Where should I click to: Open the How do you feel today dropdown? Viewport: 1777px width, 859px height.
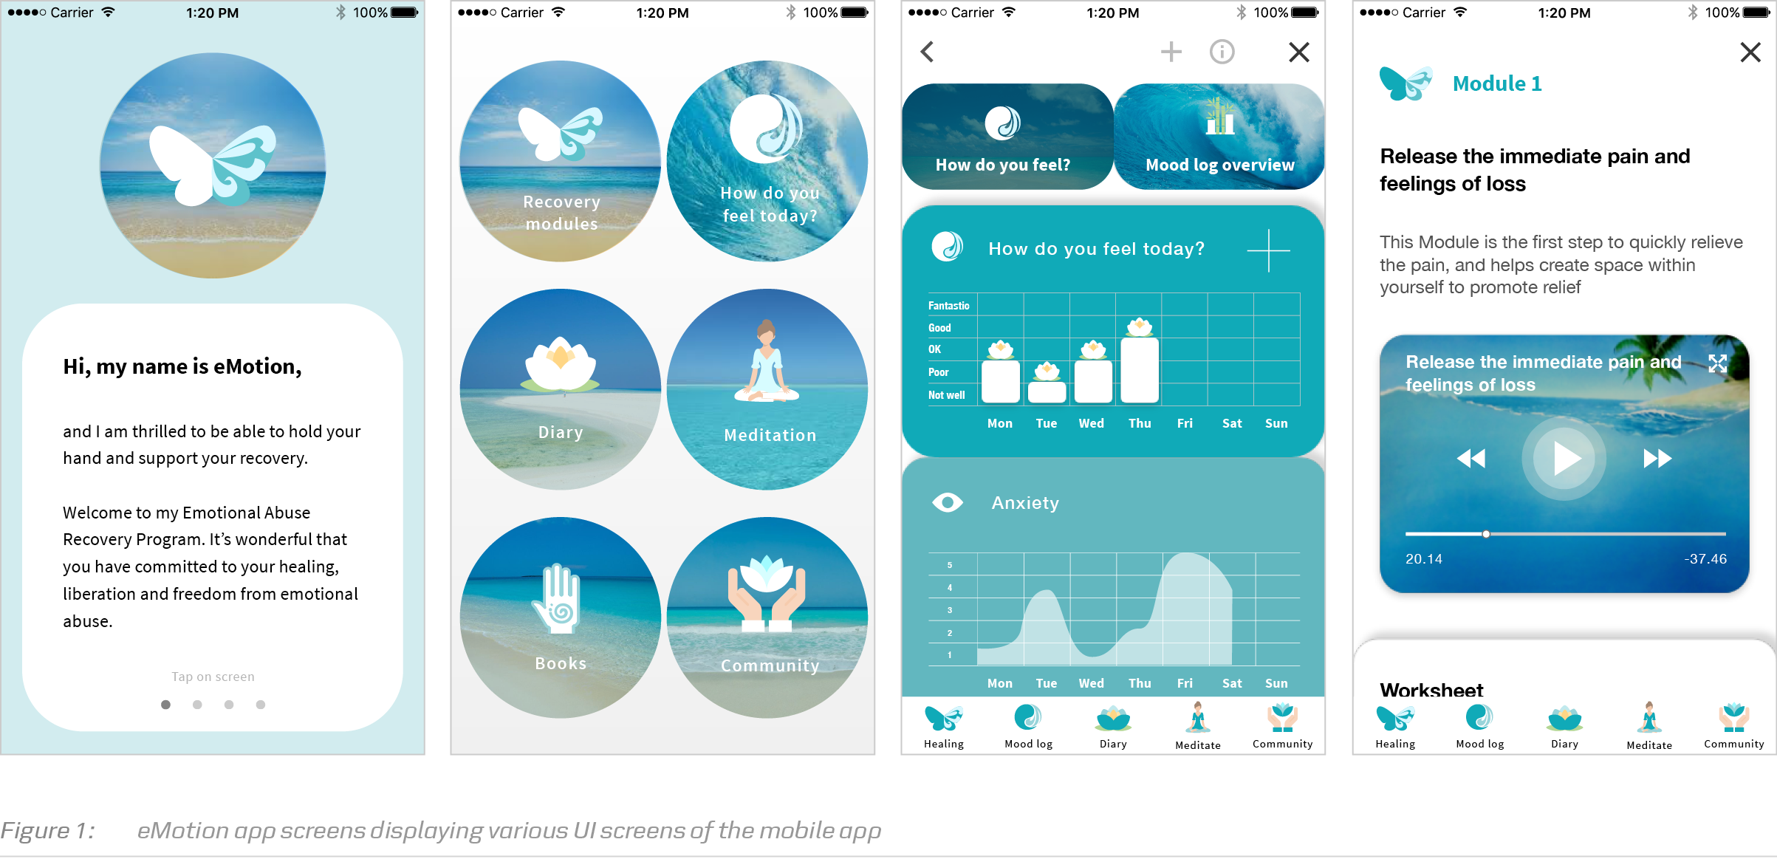1270,250
